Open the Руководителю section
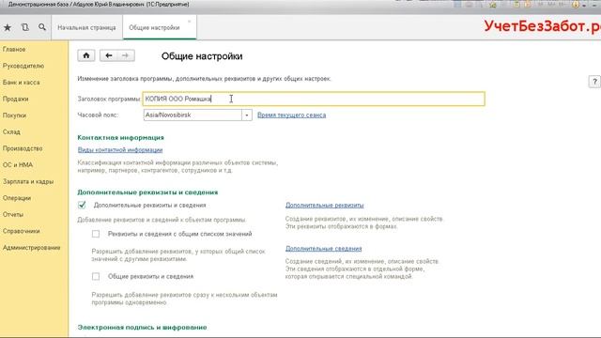 click(23, 66)
